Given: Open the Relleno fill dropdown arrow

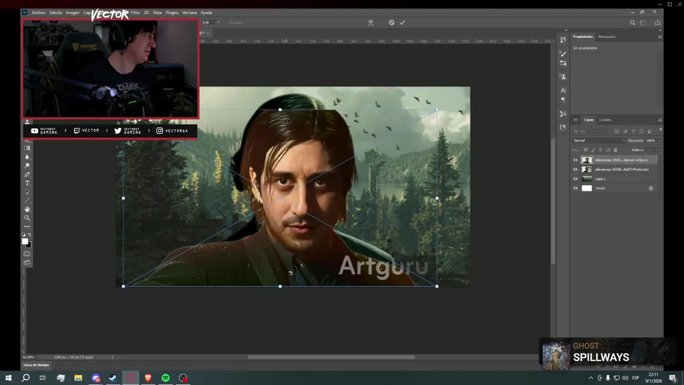Looking at the screenshot, I should pos(659,150).
